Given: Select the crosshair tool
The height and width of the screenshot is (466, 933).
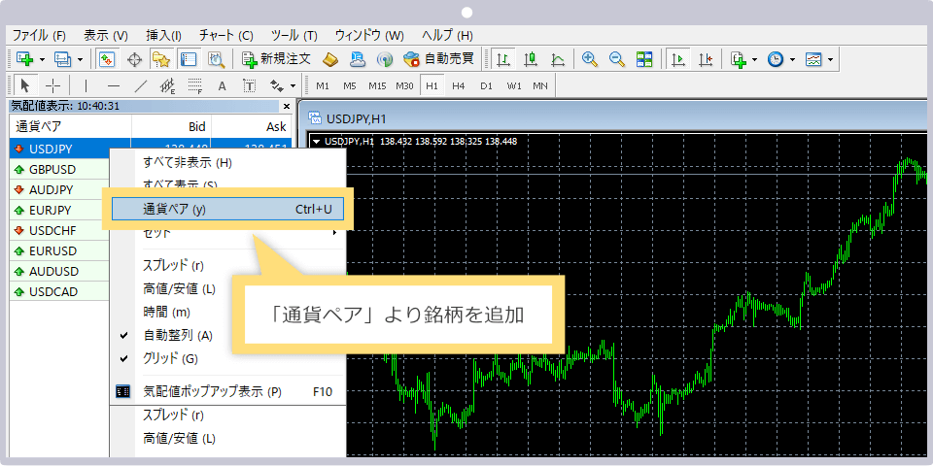Looking at the screenshot, I should pyautogui.click(x=52, y=85).
